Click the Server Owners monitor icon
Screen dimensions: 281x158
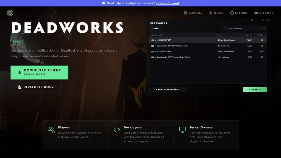182,130
